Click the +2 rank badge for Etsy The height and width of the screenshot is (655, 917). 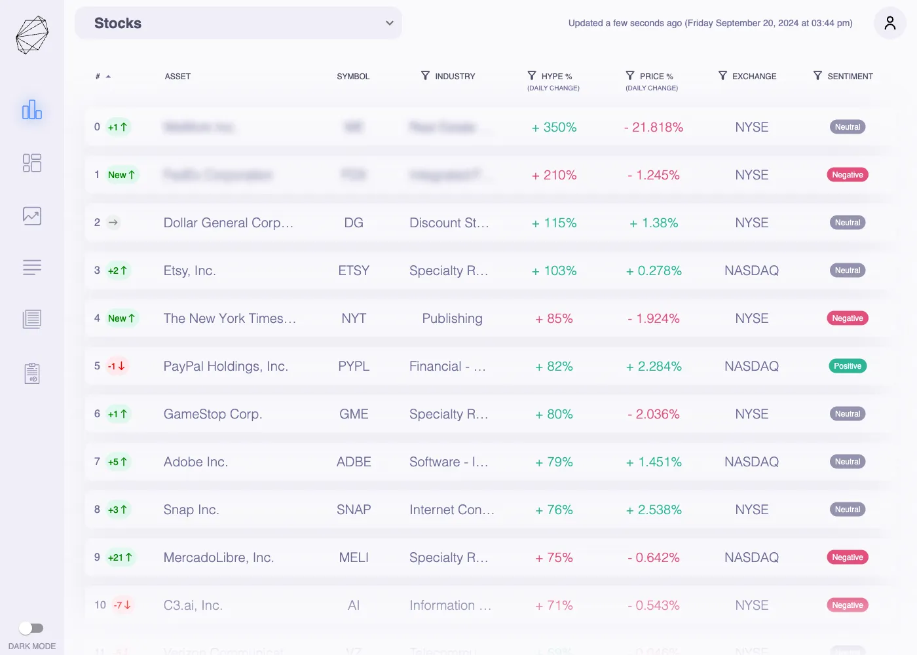click(118, 271)
